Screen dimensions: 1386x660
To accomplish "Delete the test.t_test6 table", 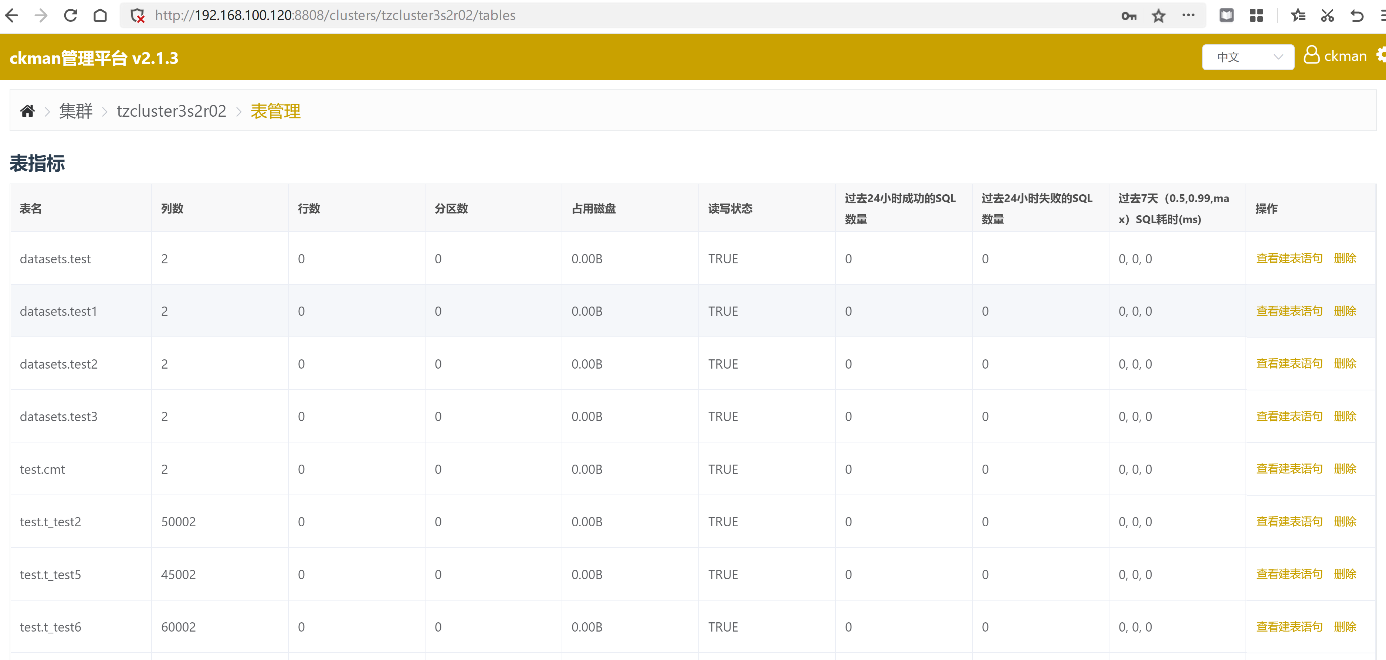I will [x=1345, y=627].
